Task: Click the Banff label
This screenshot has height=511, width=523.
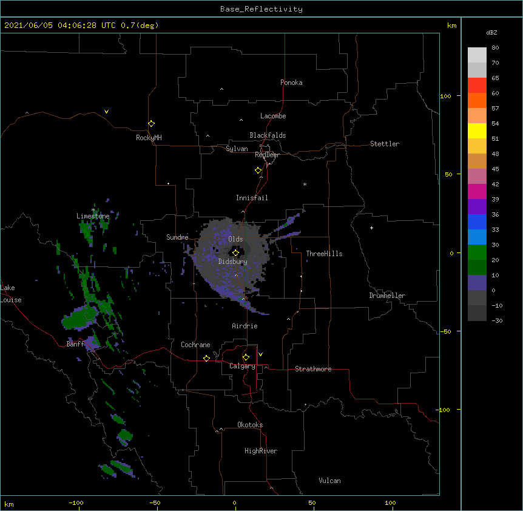Action: 75,344
